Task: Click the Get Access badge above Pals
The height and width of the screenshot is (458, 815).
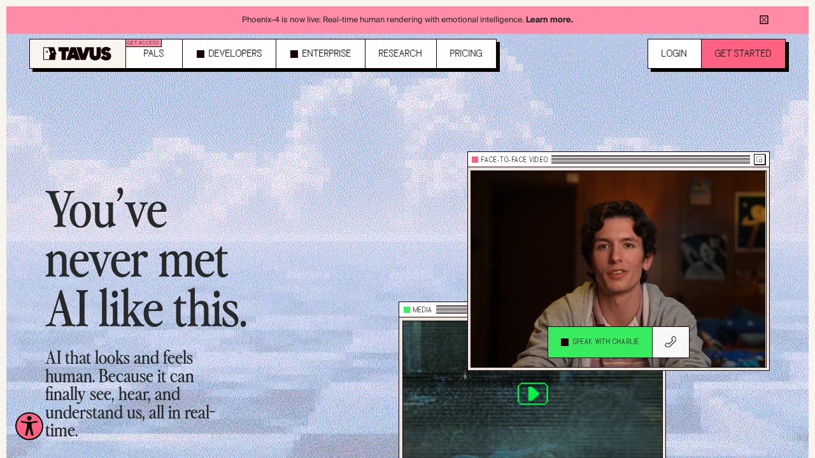Action: tap(143, 43)
